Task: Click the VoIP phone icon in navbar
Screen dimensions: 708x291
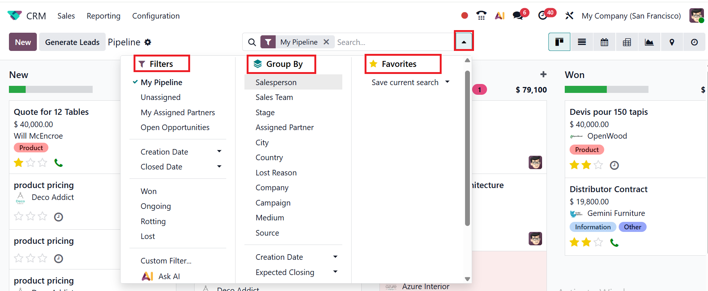Action: click(481, 16)
